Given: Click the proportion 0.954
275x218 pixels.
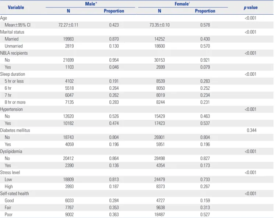Looking at the screenshot, I should [x=114, y=60].
